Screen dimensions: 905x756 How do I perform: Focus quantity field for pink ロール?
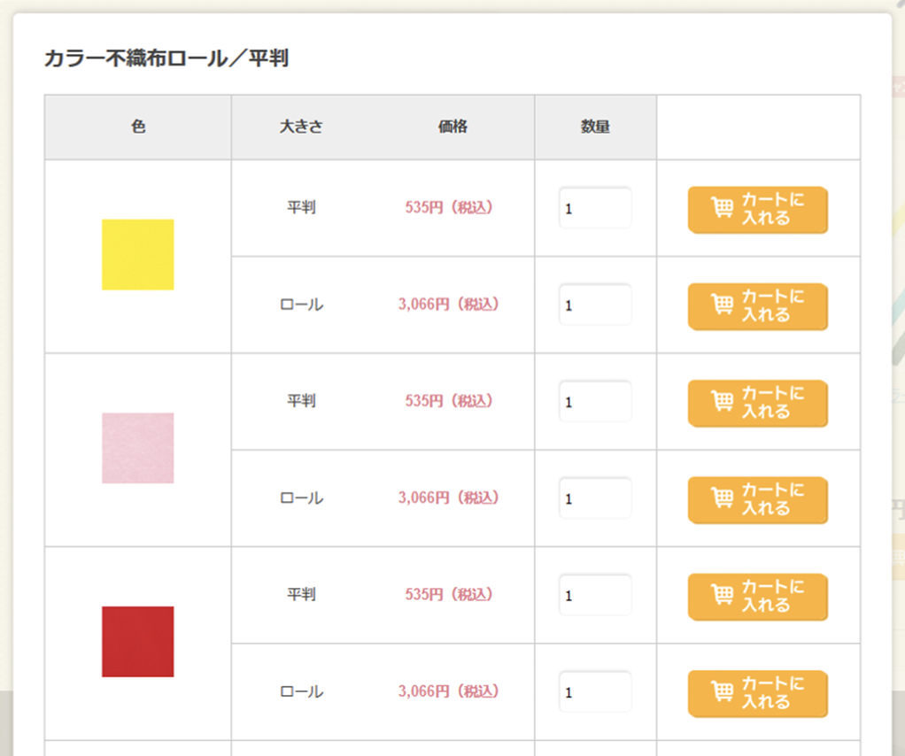594,499
